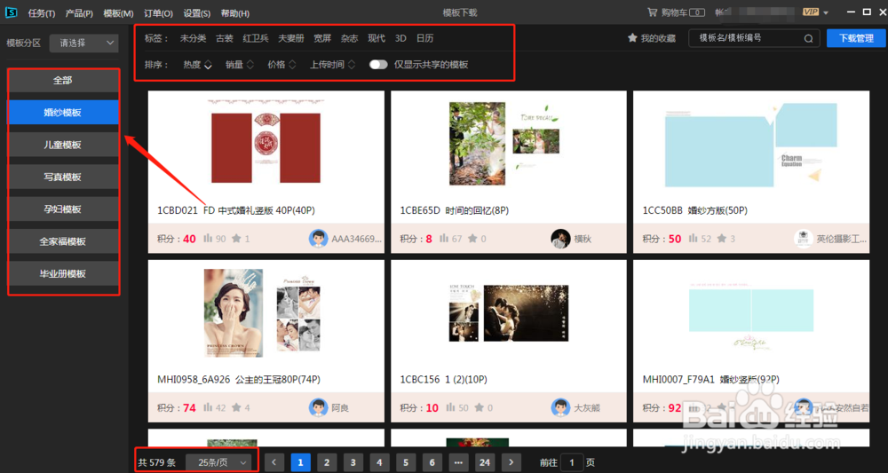This screenshot has width=888, height=473.
Task: Open the 婚纱方版(50P) template thumbnail
Action: pyautogui.click(x=751, y=146)
